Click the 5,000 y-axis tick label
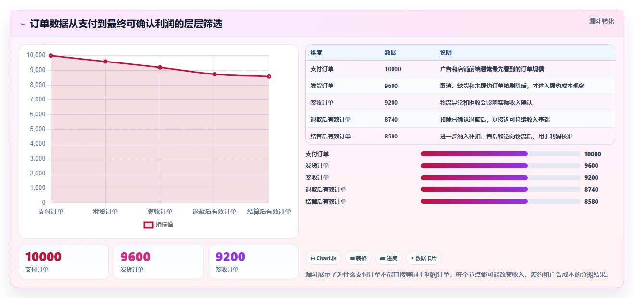634x298 pixels. [x=38, y=129]
